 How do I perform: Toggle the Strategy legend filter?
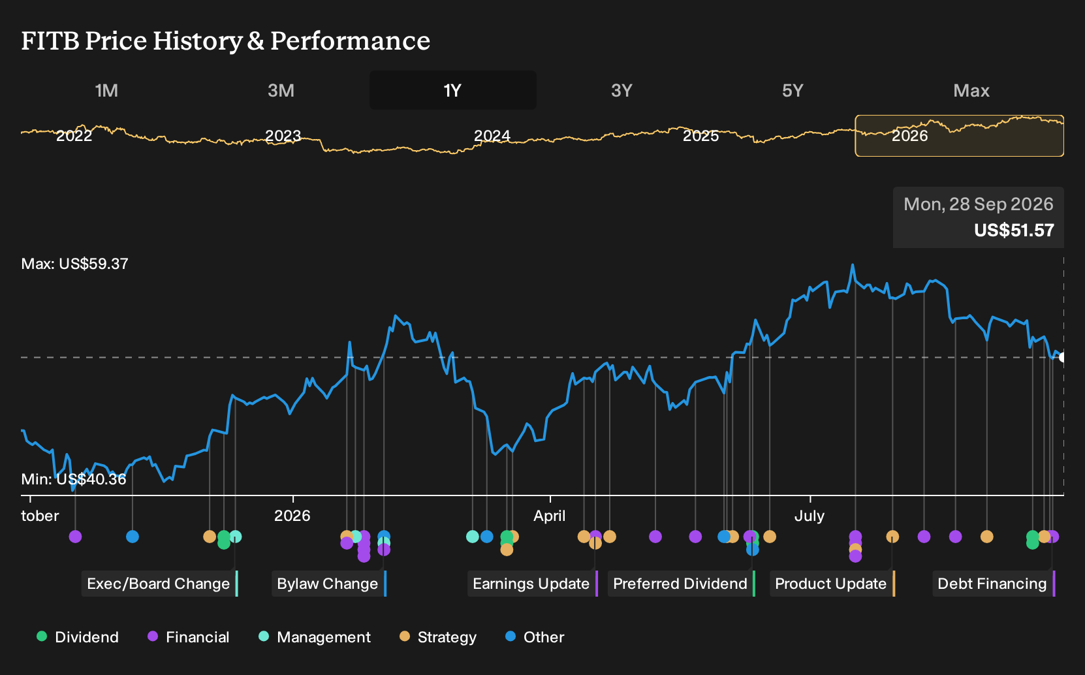pos(438,637)
